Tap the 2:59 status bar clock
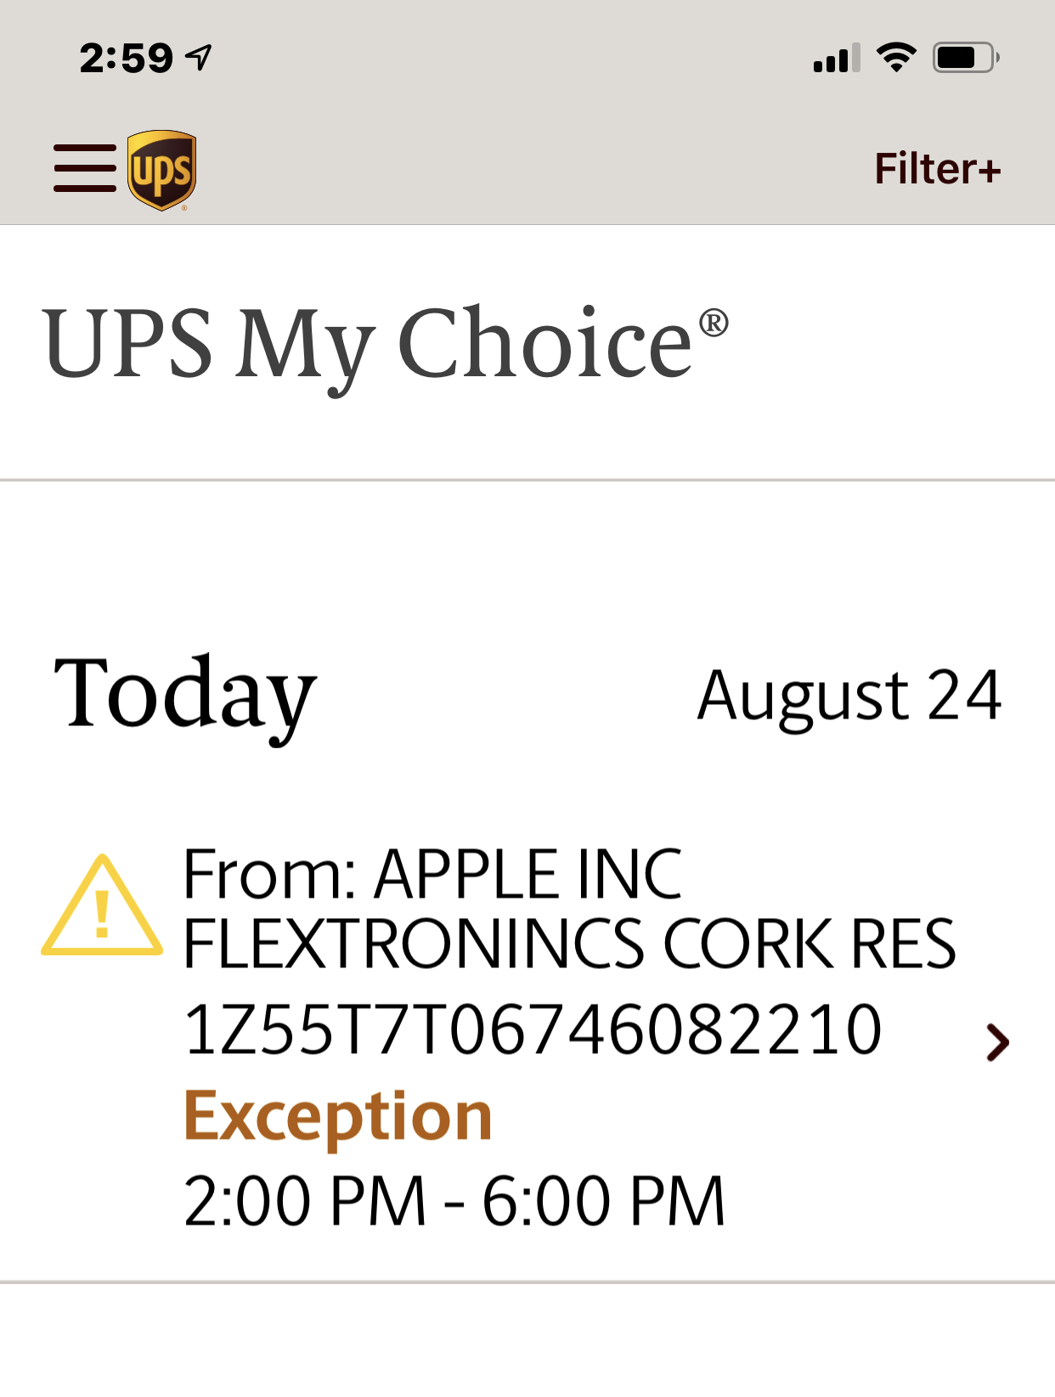This screenshot has width=1055, height=1397. click(x=126, y=59)
